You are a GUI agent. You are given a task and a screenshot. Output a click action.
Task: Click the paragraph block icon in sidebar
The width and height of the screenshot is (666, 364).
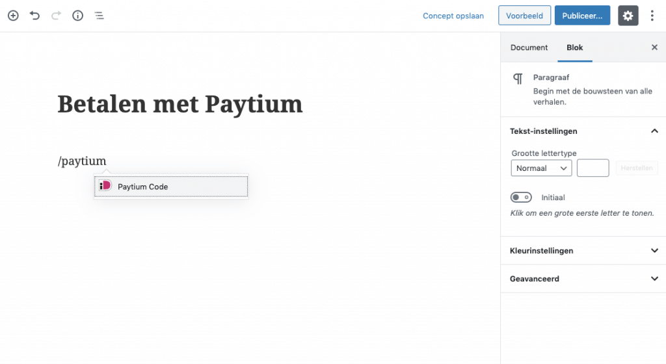pyautogui.click(x=518, y=79)
